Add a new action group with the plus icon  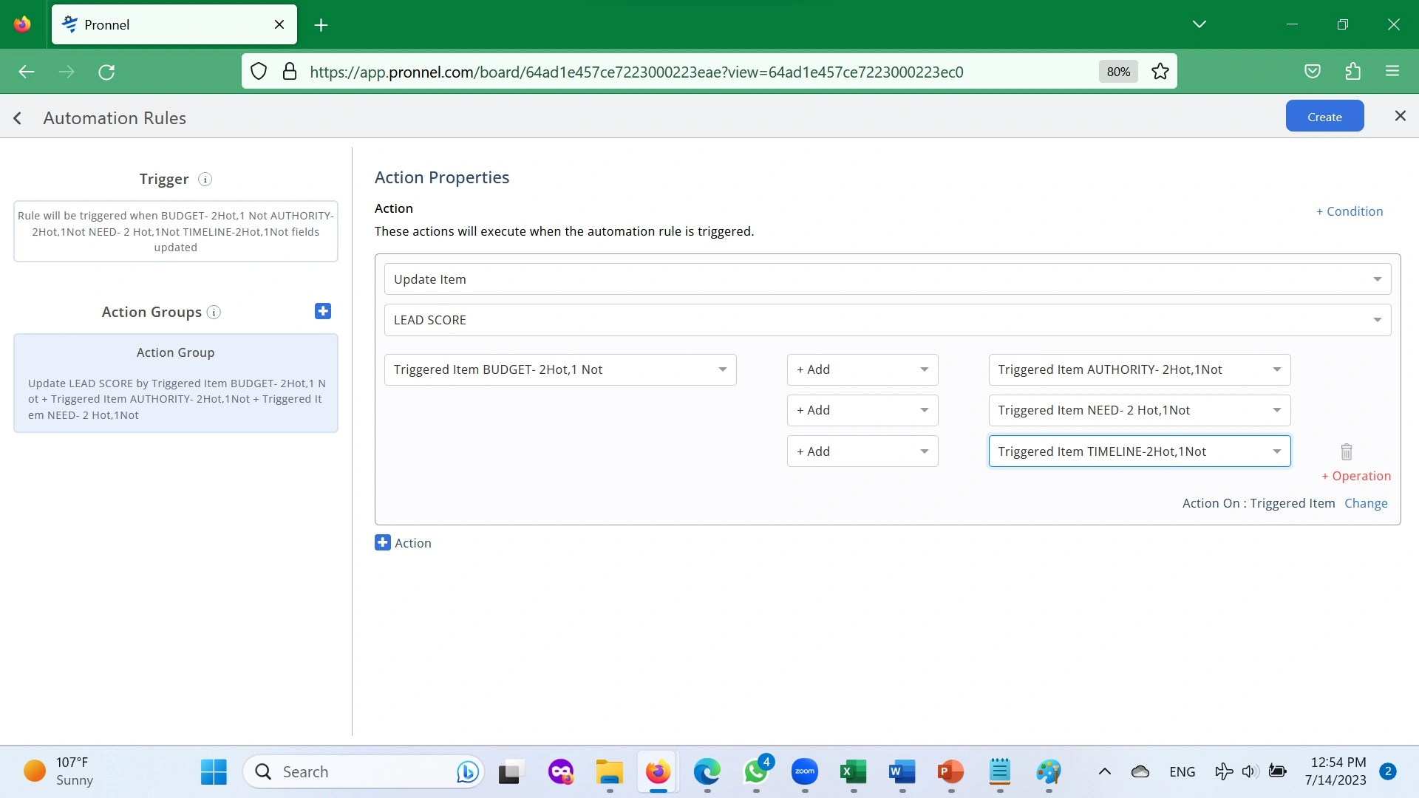(x=323, y=311)
